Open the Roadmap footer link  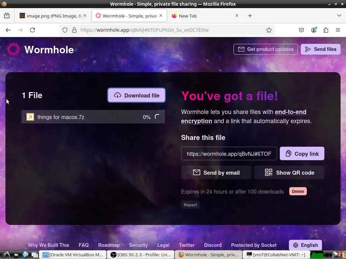[109, 245]
